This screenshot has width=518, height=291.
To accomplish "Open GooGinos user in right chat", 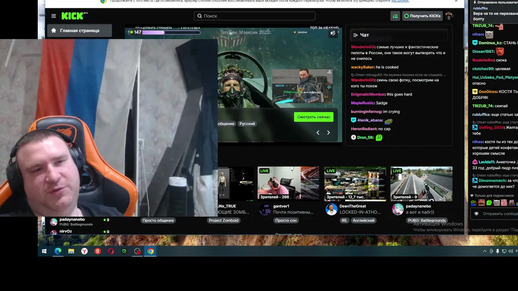I will (488, 92).
